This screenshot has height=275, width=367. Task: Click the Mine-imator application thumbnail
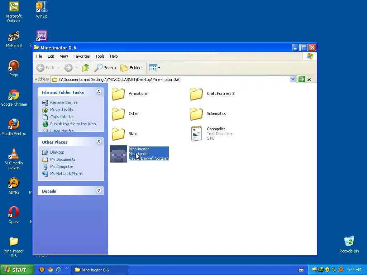tap(119, 154)
